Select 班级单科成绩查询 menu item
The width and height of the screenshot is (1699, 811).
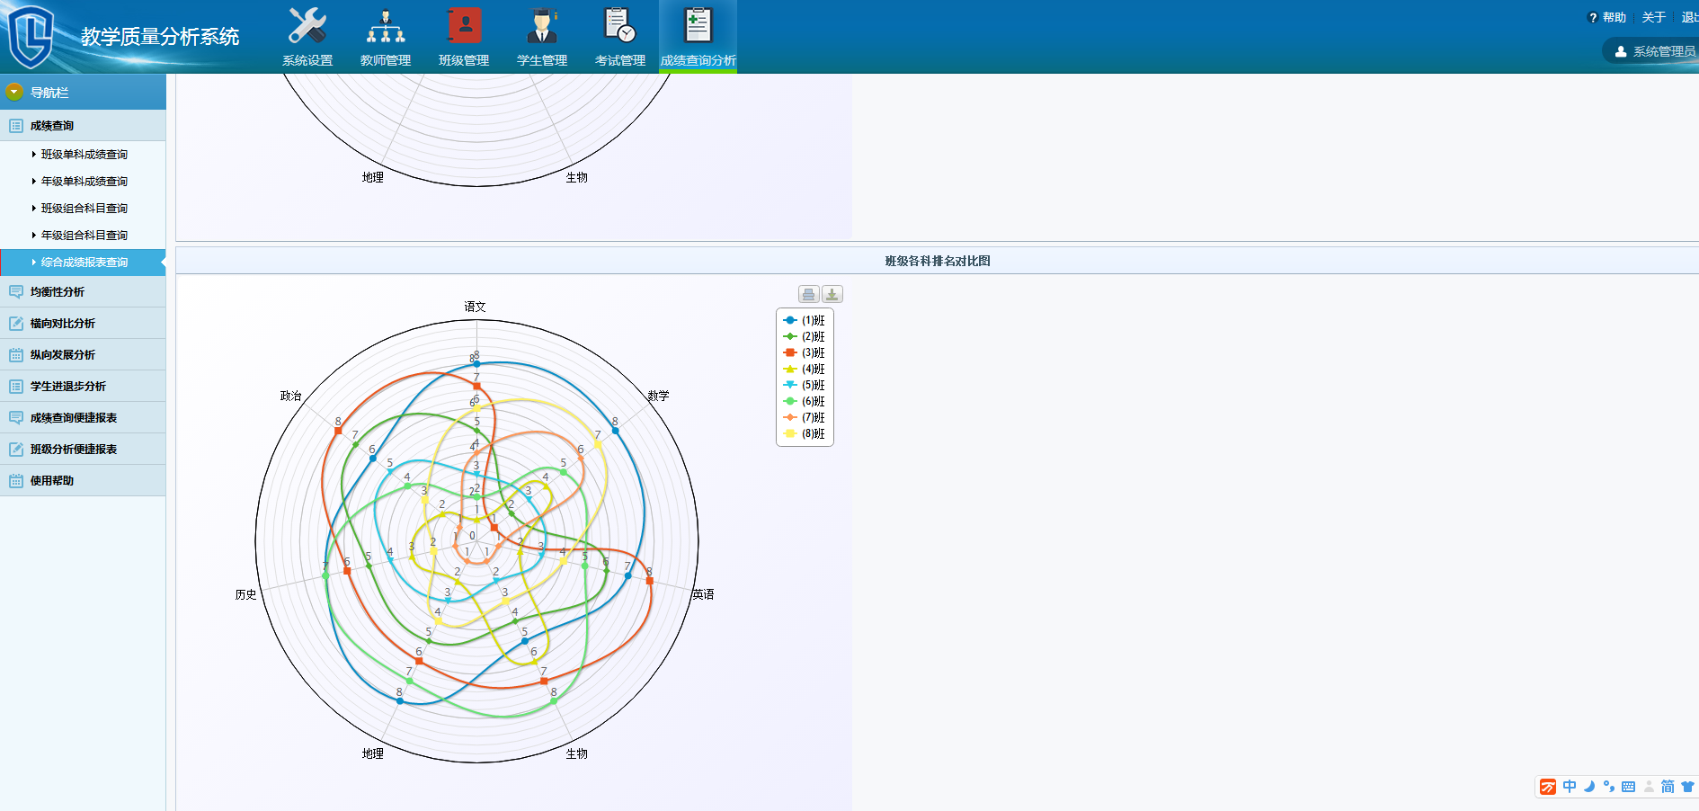tap(83, 155)
